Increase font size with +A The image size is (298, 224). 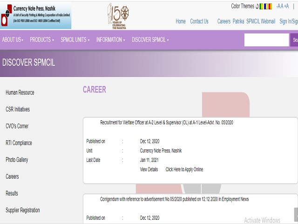(x=286, y=6)
